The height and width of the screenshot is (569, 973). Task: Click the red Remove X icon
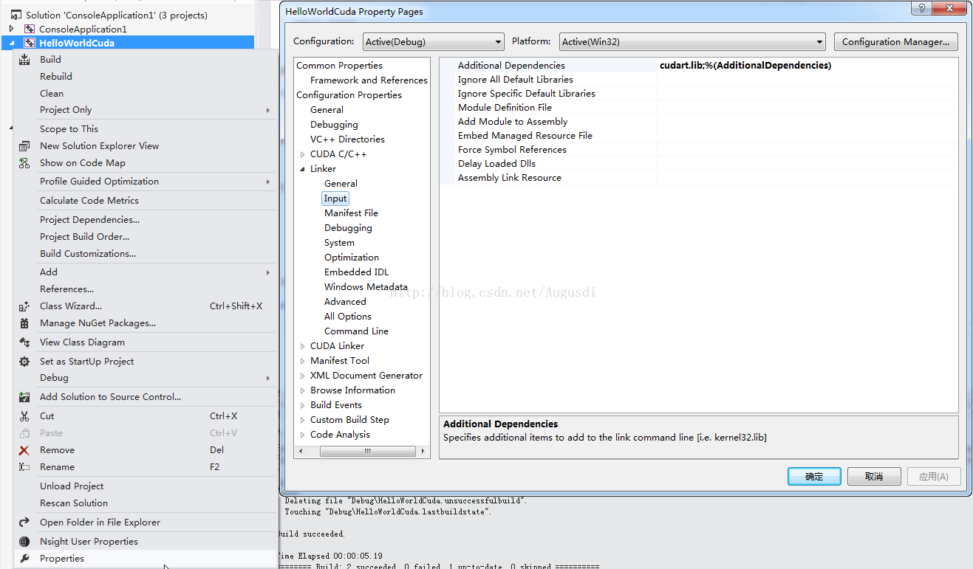(24, 450)
